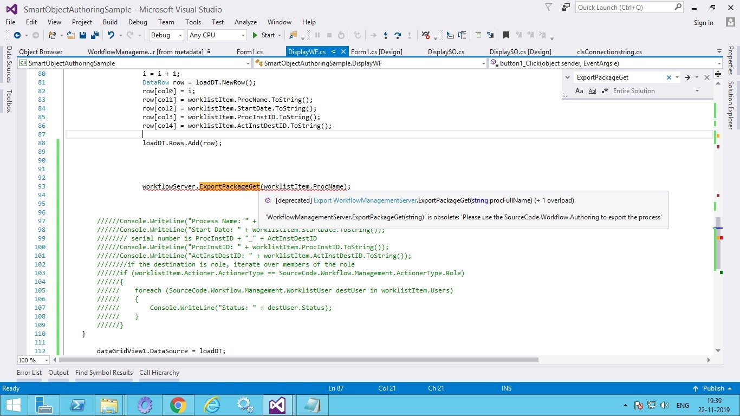Open the button1_Click member dropdown

tap(718, 63)
